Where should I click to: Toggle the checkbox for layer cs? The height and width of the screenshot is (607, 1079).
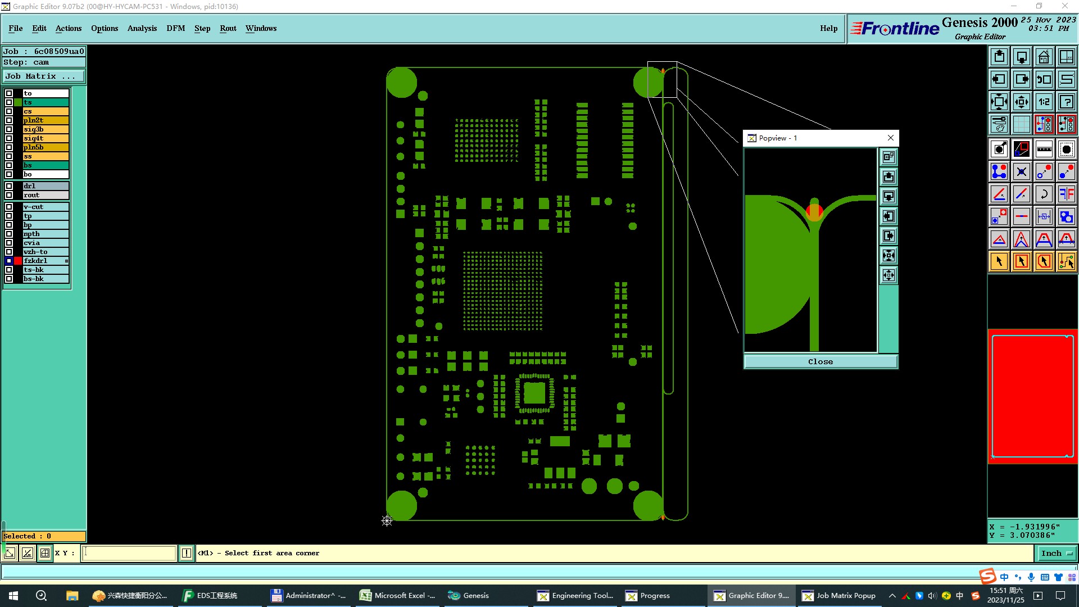point(9,111)
